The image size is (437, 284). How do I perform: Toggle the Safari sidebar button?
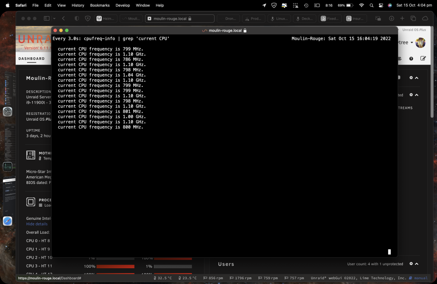[x=47, y=18]
